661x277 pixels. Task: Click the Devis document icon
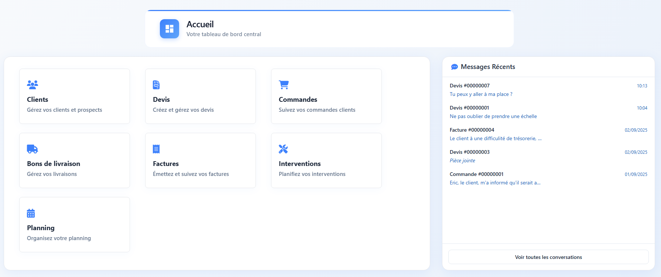tap(156, 85)
